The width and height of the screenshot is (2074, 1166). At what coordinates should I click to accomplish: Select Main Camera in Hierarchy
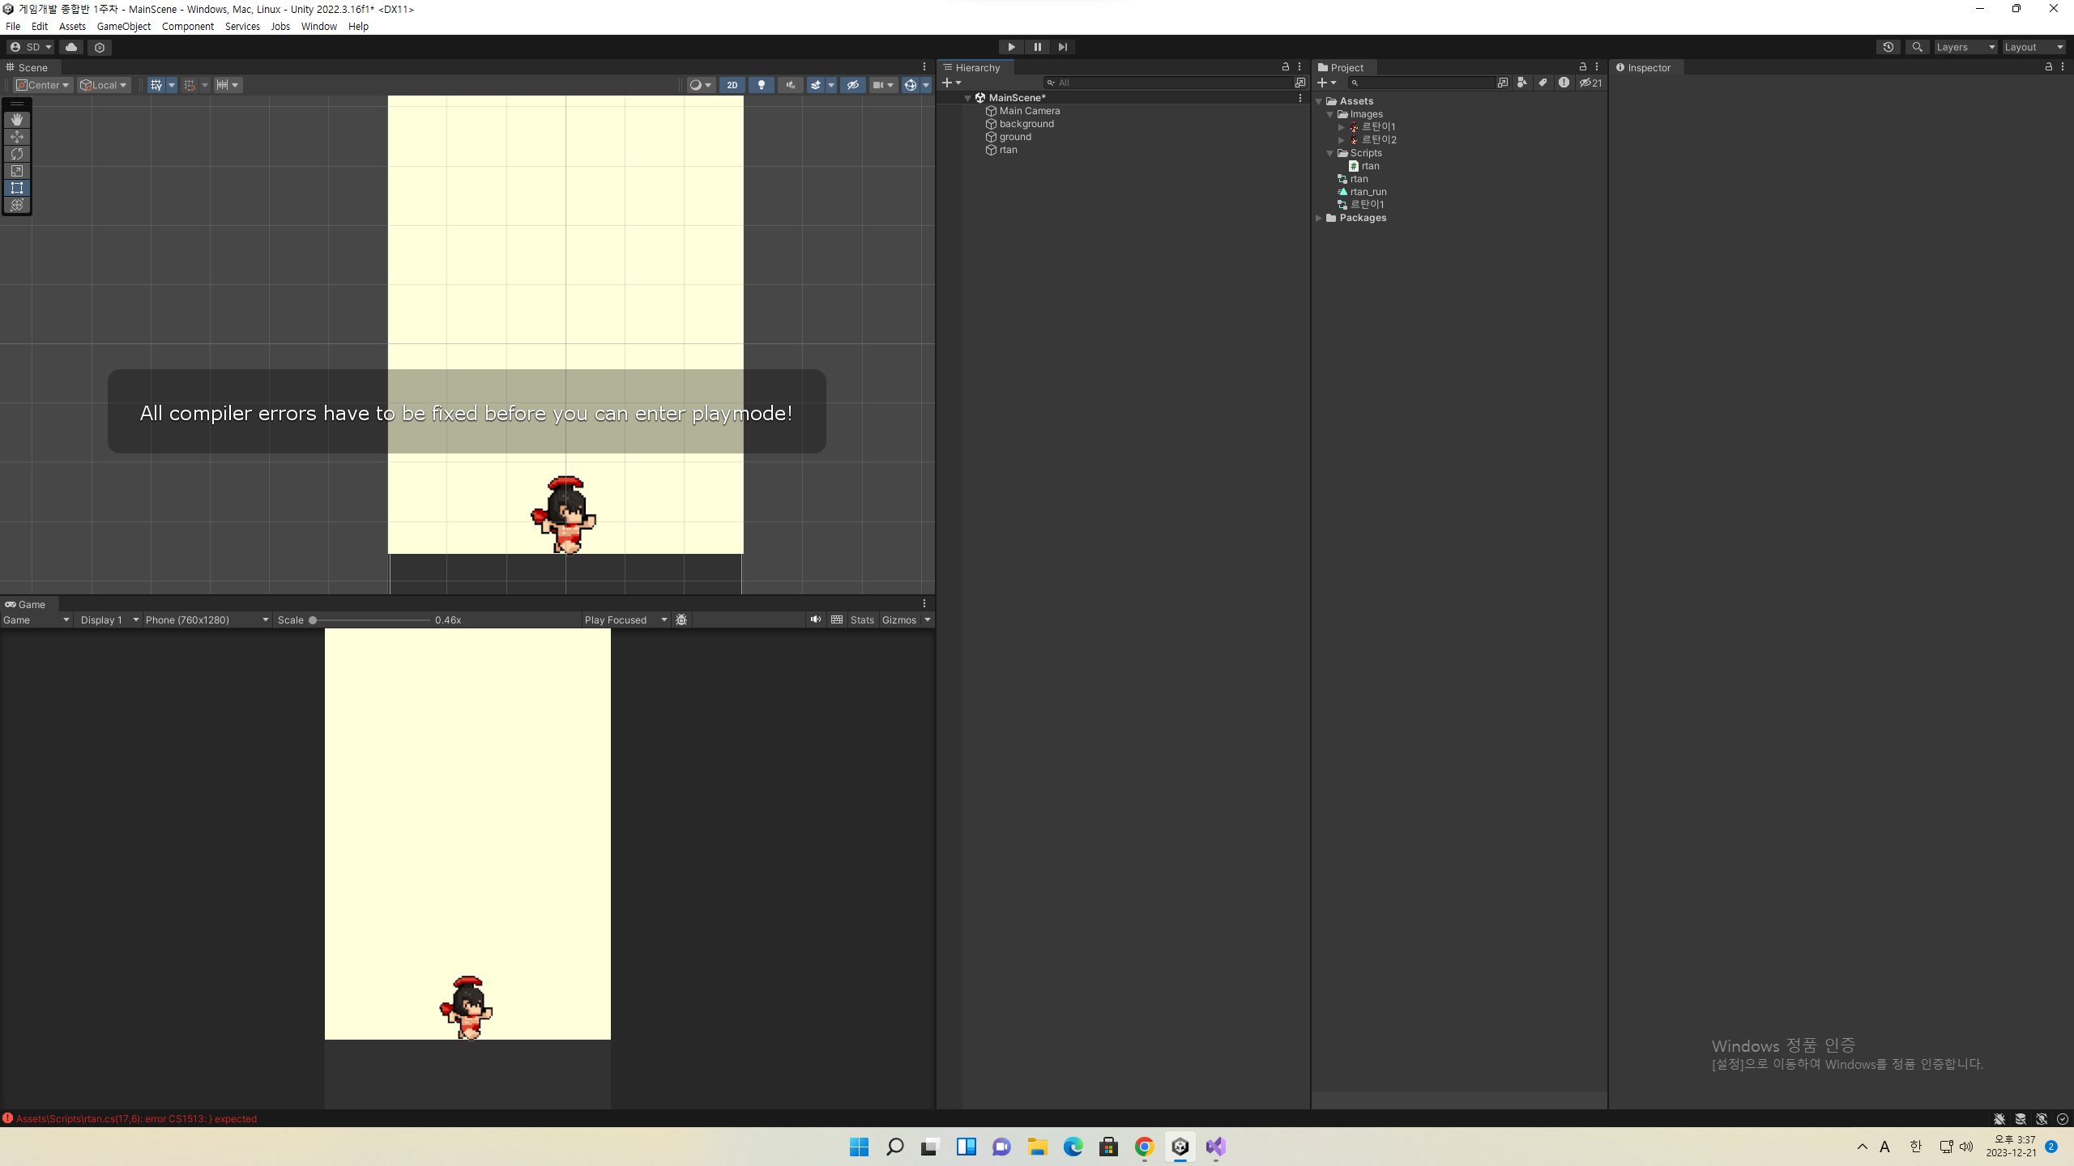click(x=1030, y=111)
